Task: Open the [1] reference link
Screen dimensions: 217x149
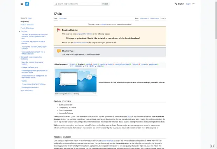Action: pos(129,117)
